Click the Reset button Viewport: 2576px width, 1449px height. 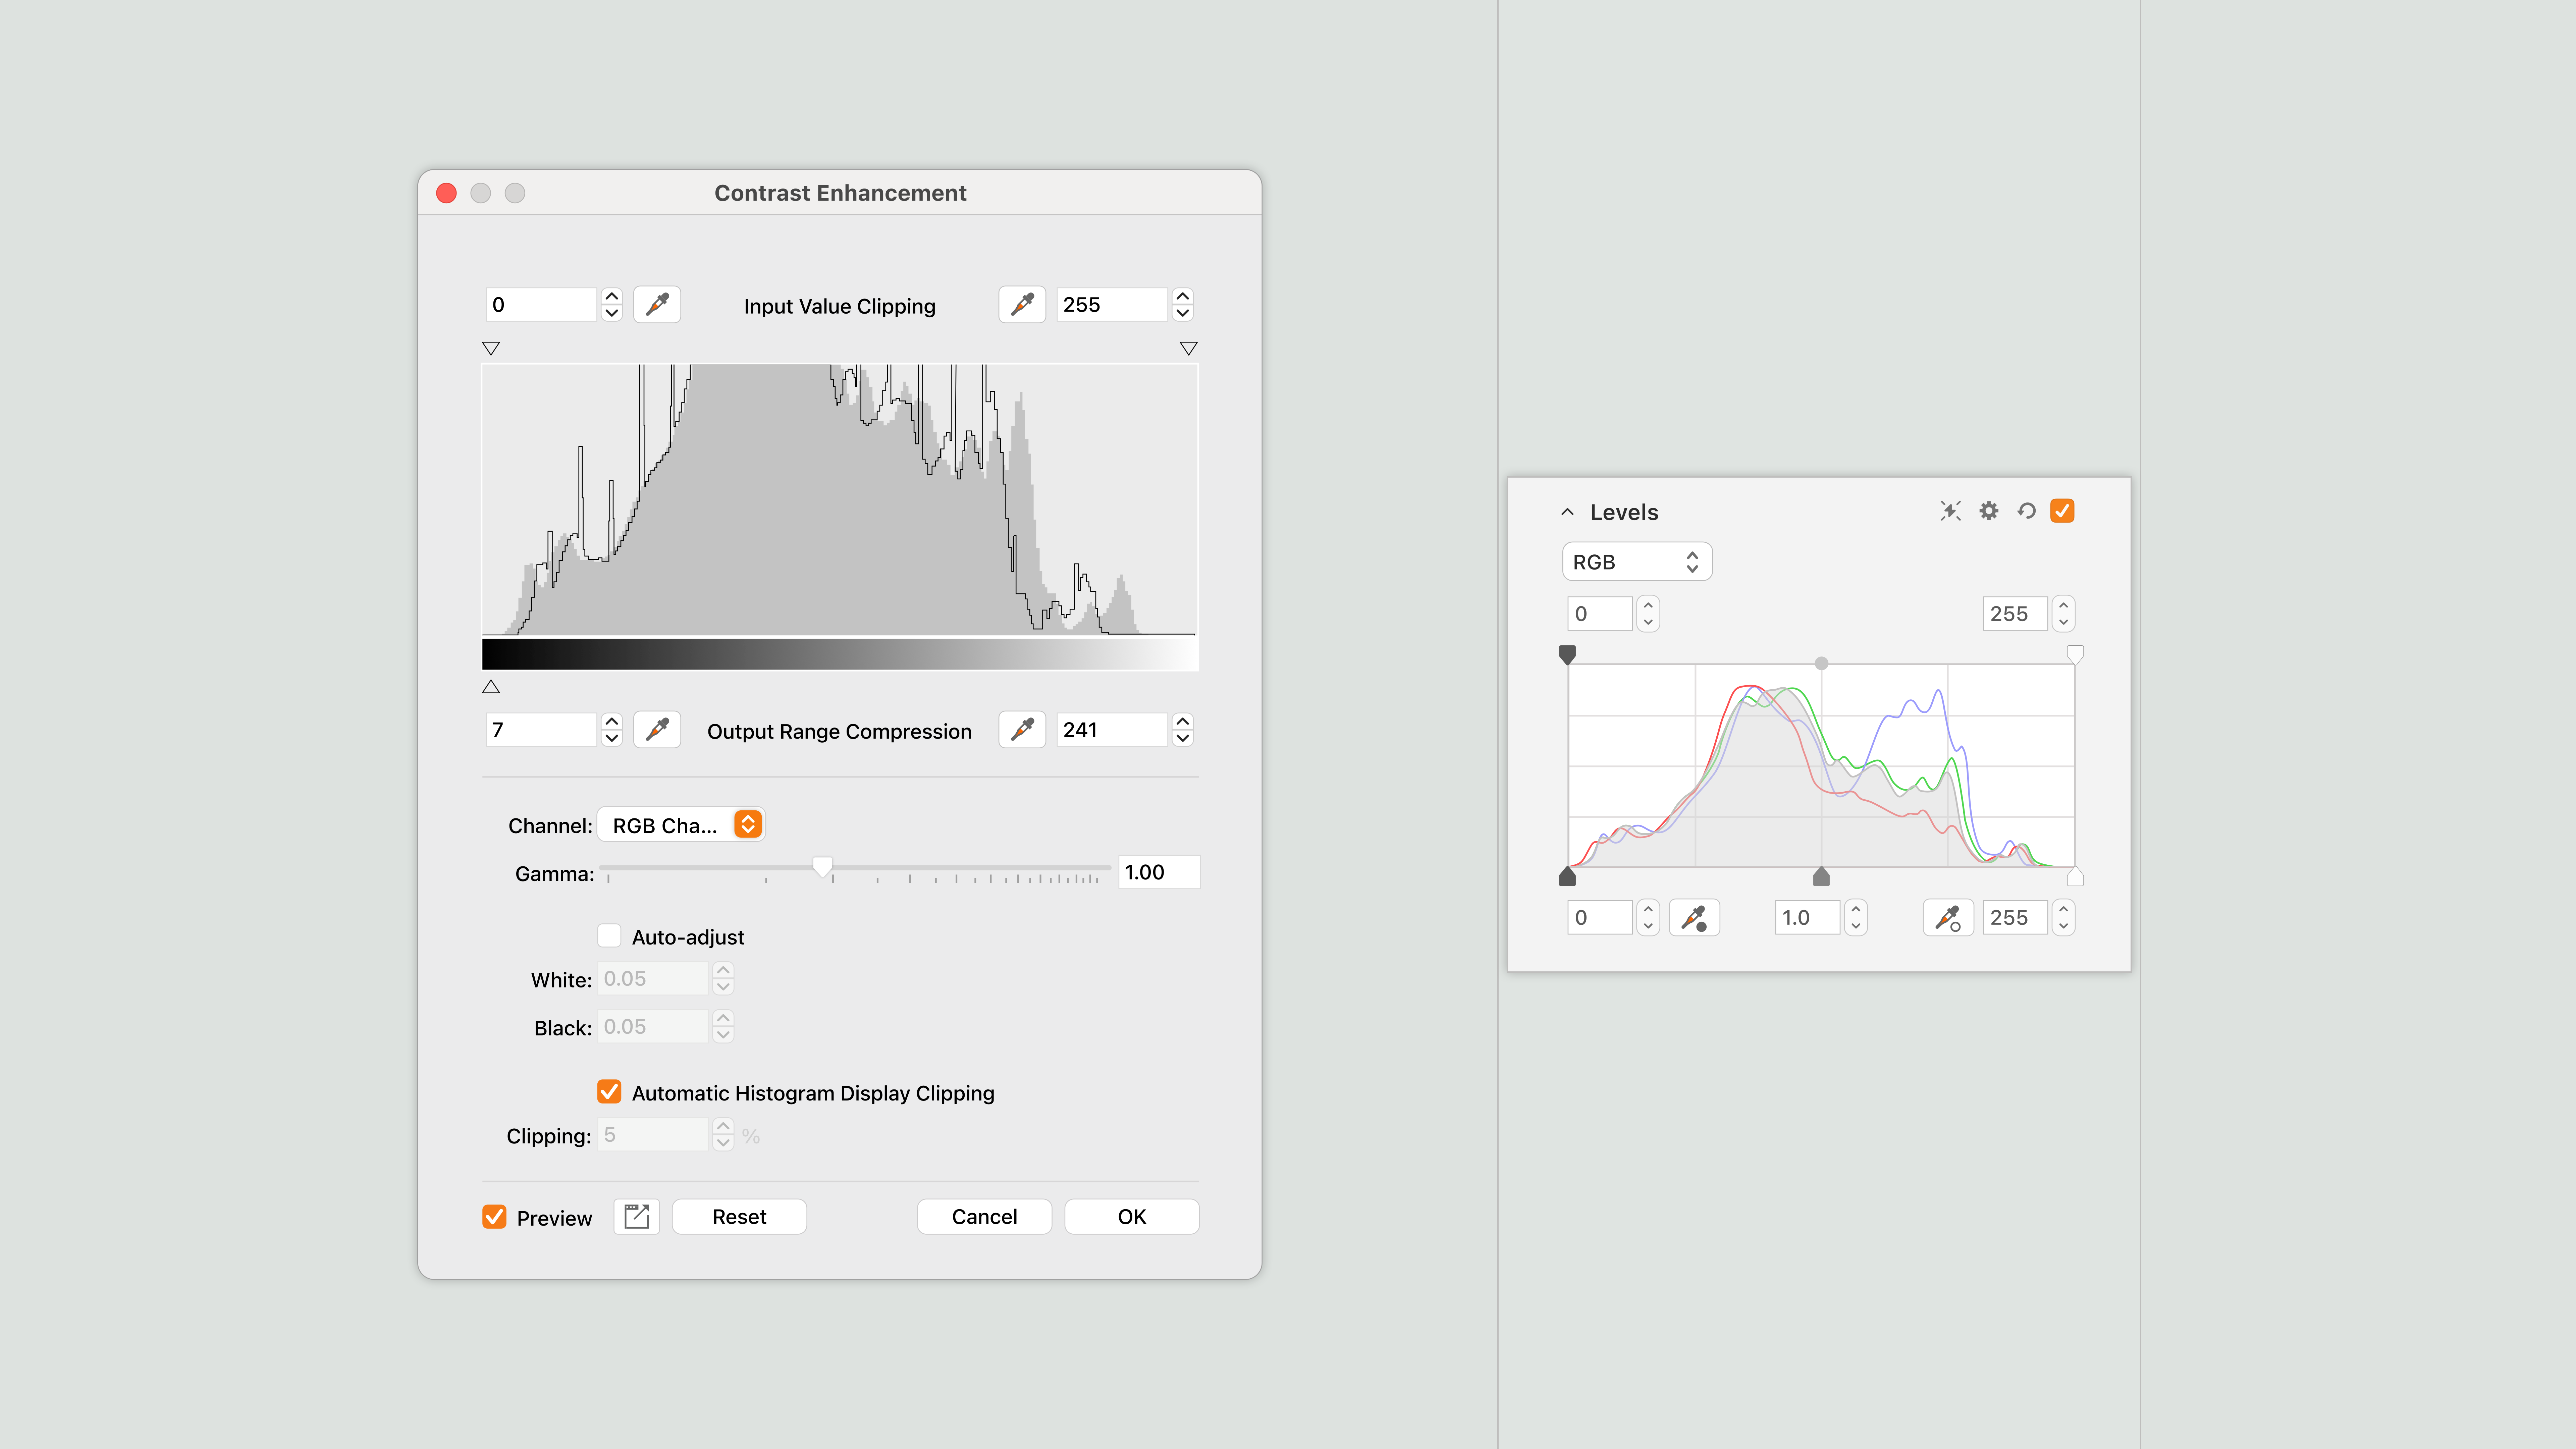(739, 1217)
